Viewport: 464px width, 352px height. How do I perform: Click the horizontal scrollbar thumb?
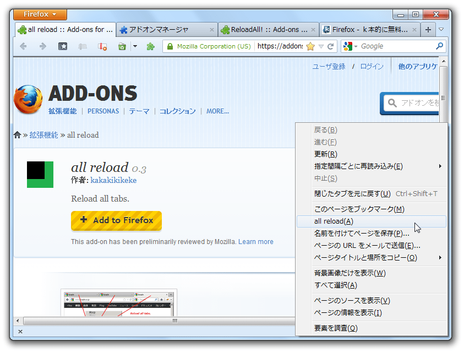click(x=160, y=321)
